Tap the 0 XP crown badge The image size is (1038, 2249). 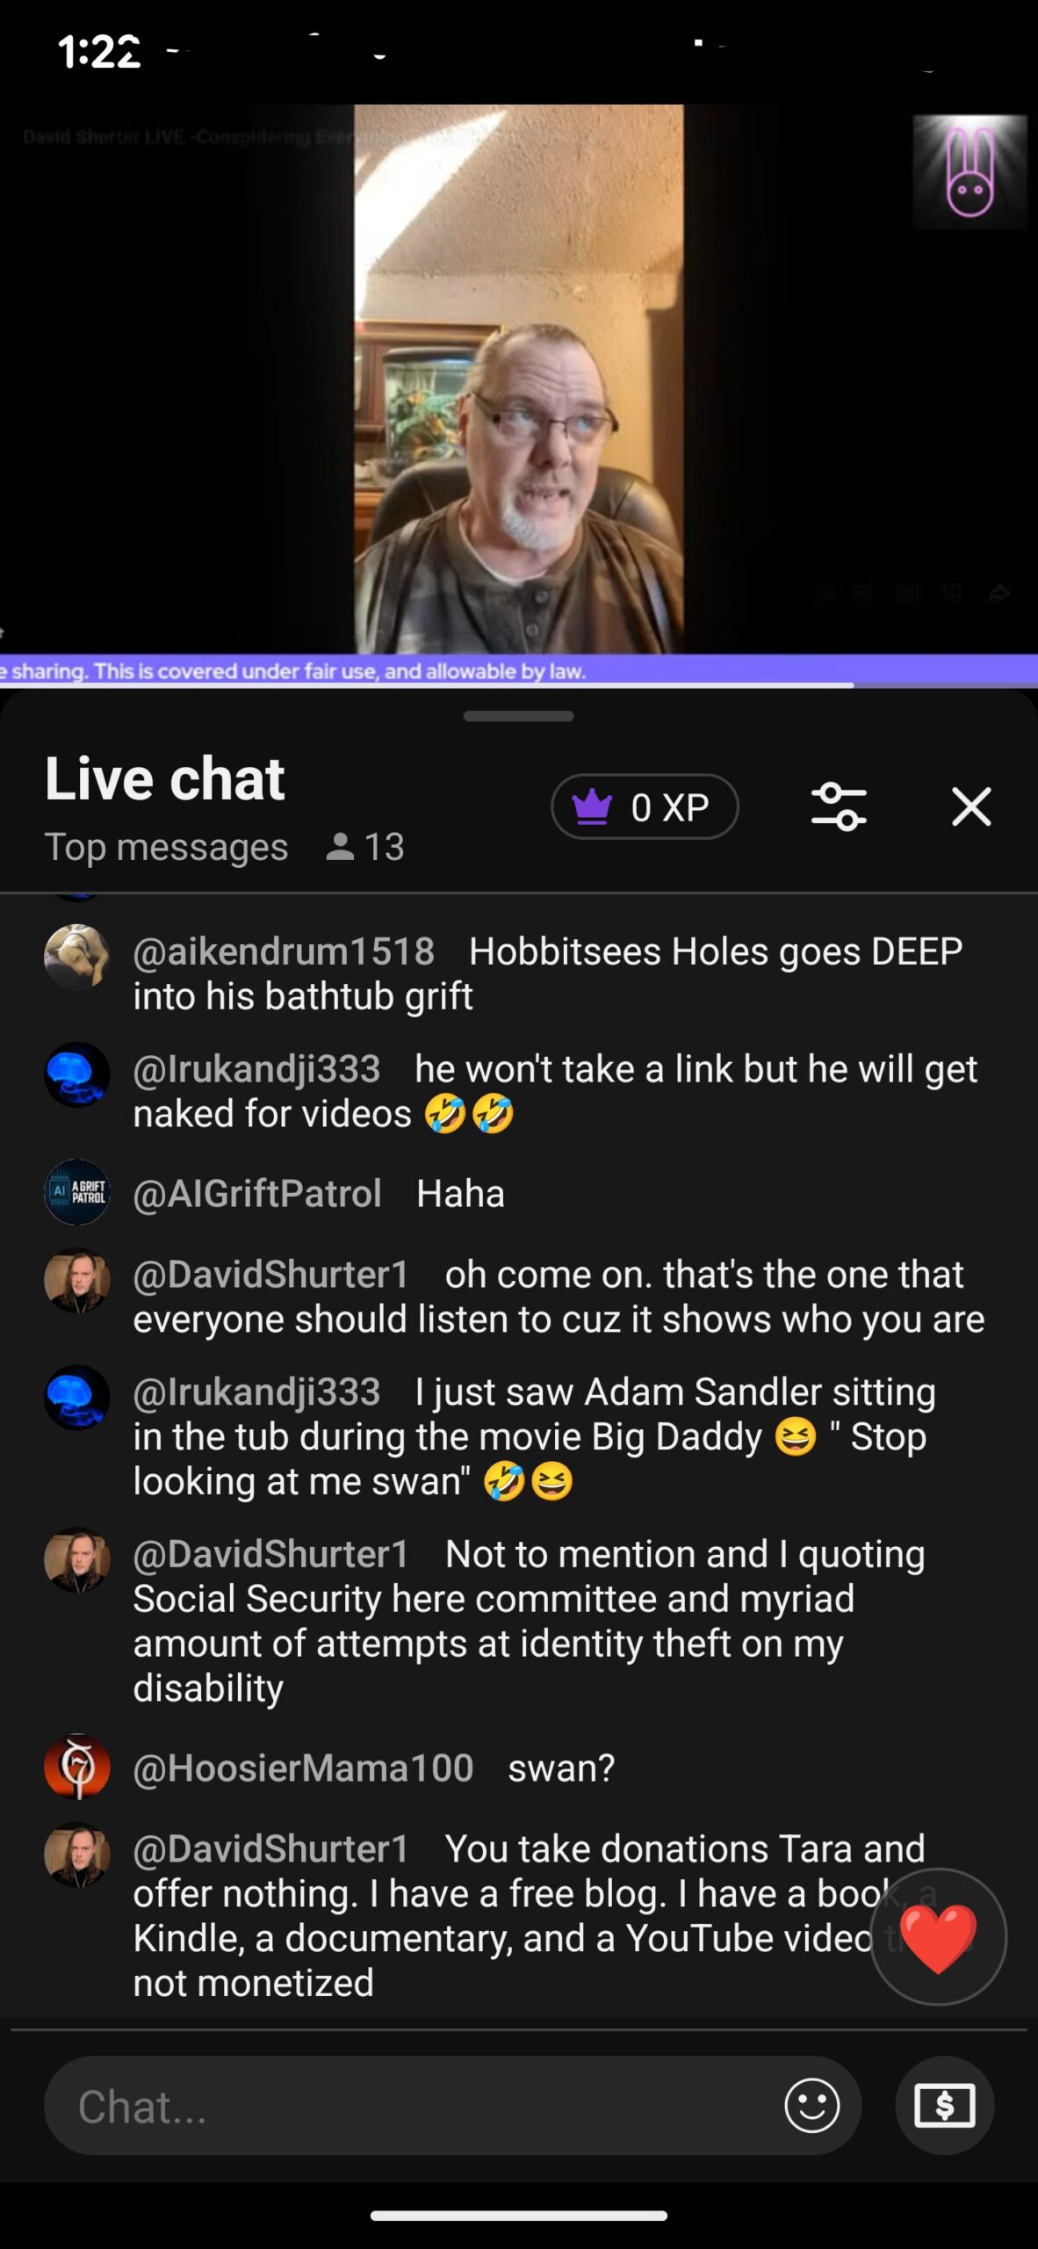(x=645, y=806)
